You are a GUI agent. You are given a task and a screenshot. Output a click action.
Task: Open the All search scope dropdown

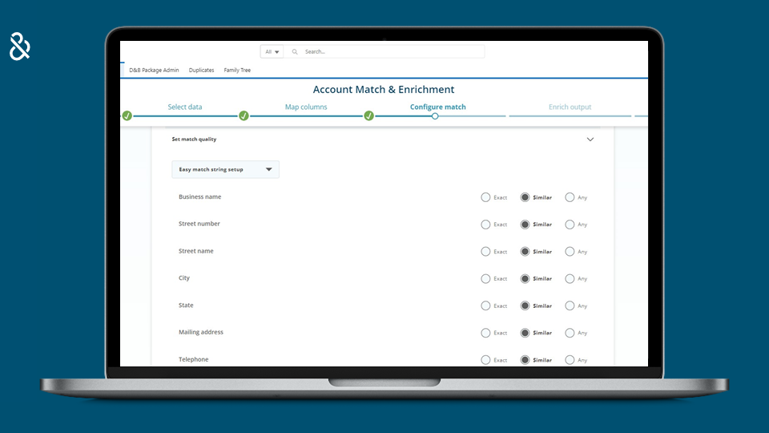[272, 51]
